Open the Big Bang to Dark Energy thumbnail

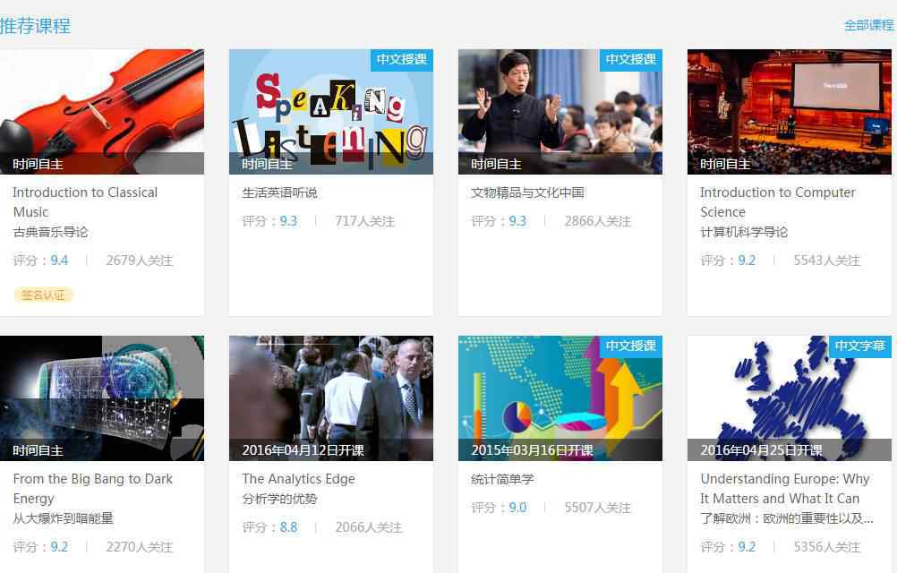[102, 398]
